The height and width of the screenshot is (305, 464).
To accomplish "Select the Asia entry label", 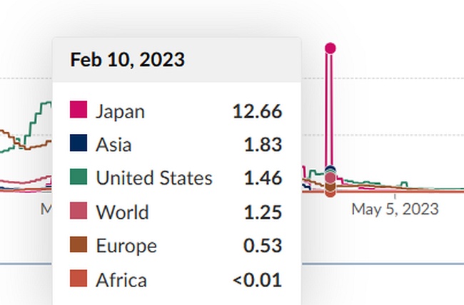I will click(114, 145).
